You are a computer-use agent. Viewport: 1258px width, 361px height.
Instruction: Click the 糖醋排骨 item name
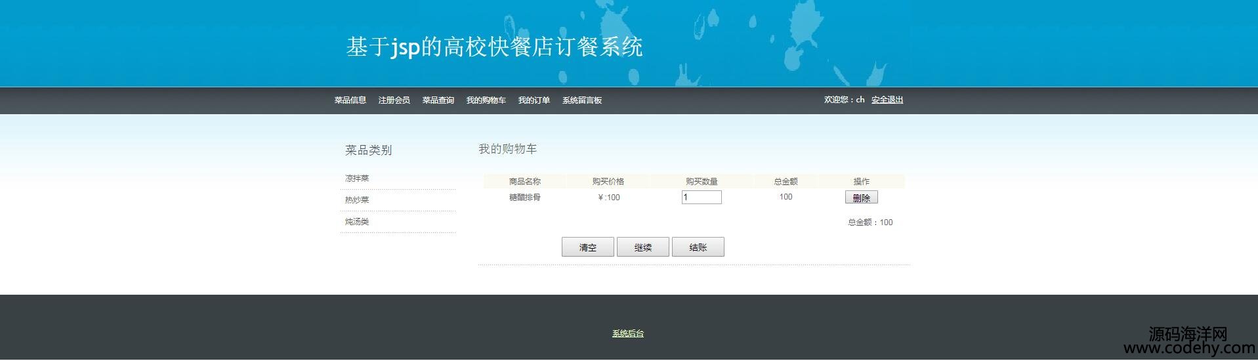click(x=525, y=197)
